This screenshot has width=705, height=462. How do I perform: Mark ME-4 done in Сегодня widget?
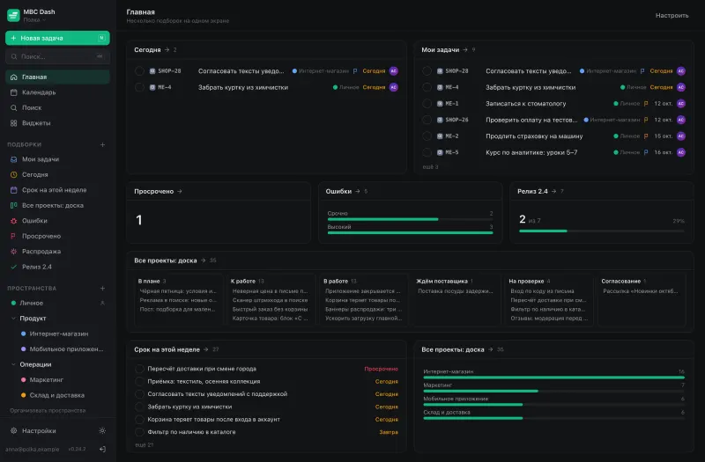click(139, 87)
